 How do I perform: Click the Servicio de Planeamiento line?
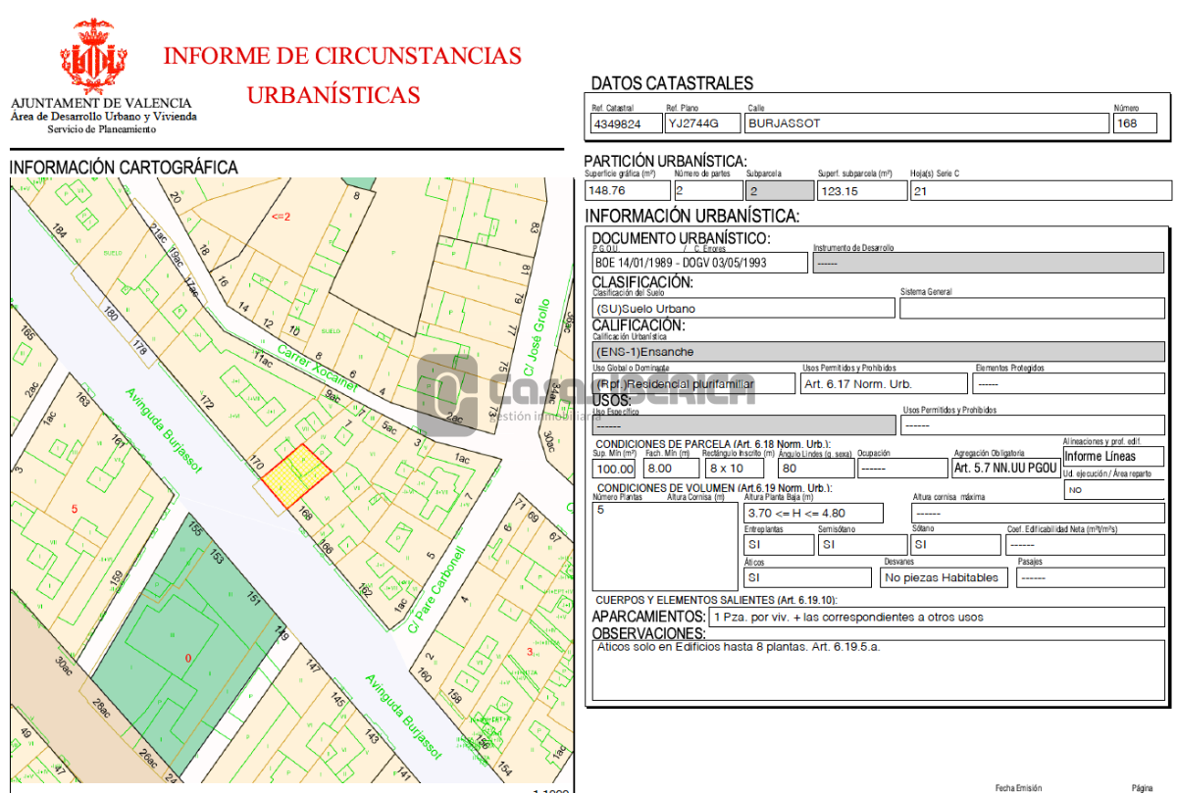(102, 128)
